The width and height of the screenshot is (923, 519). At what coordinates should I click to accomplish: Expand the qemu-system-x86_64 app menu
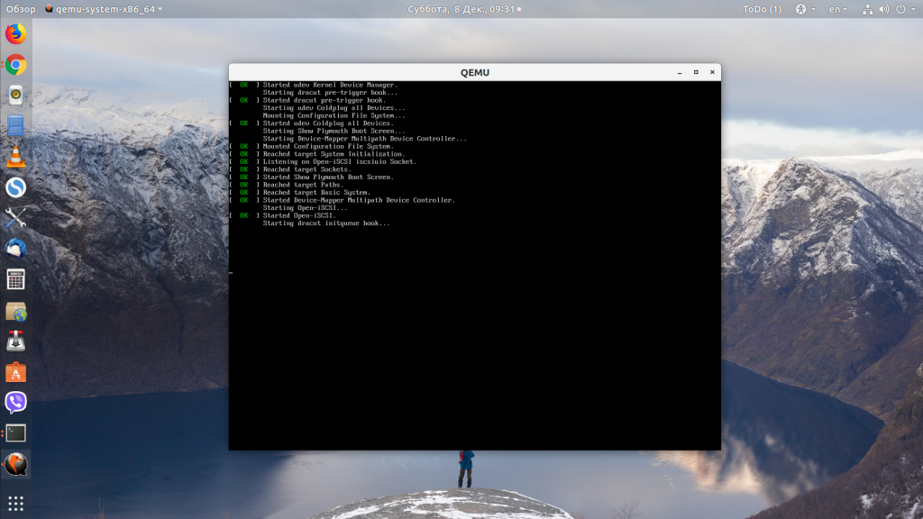click(x=104, y=9)
